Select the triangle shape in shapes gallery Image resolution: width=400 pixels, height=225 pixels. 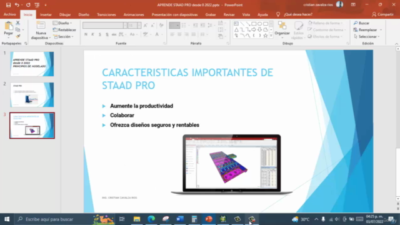coord(236,29)
